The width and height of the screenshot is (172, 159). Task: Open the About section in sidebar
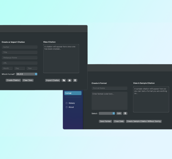coord(71,107)
